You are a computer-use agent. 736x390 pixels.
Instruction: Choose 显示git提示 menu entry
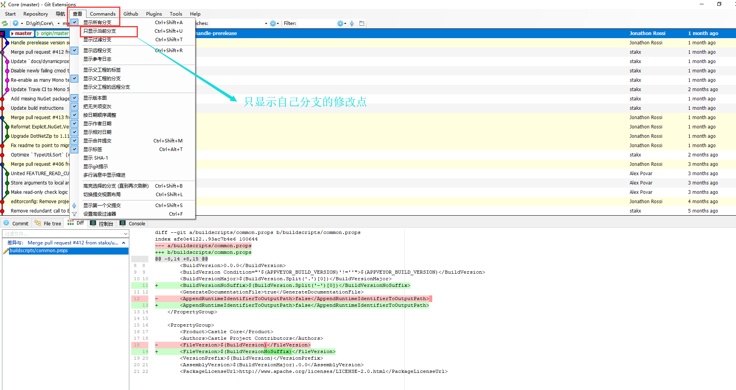tap(132, 167)
